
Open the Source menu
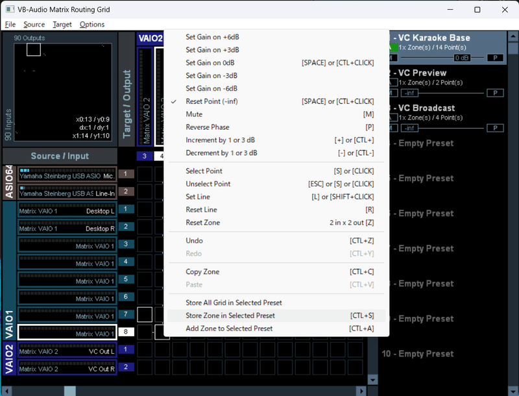34,24
